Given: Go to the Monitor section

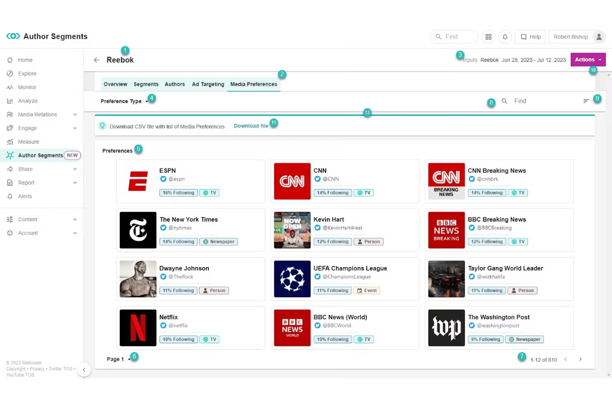Looking at the screenshot, I should click(x=27, y=87).
